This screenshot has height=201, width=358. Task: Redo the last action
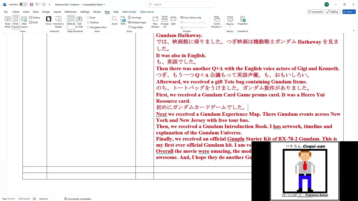click(44, 4)
